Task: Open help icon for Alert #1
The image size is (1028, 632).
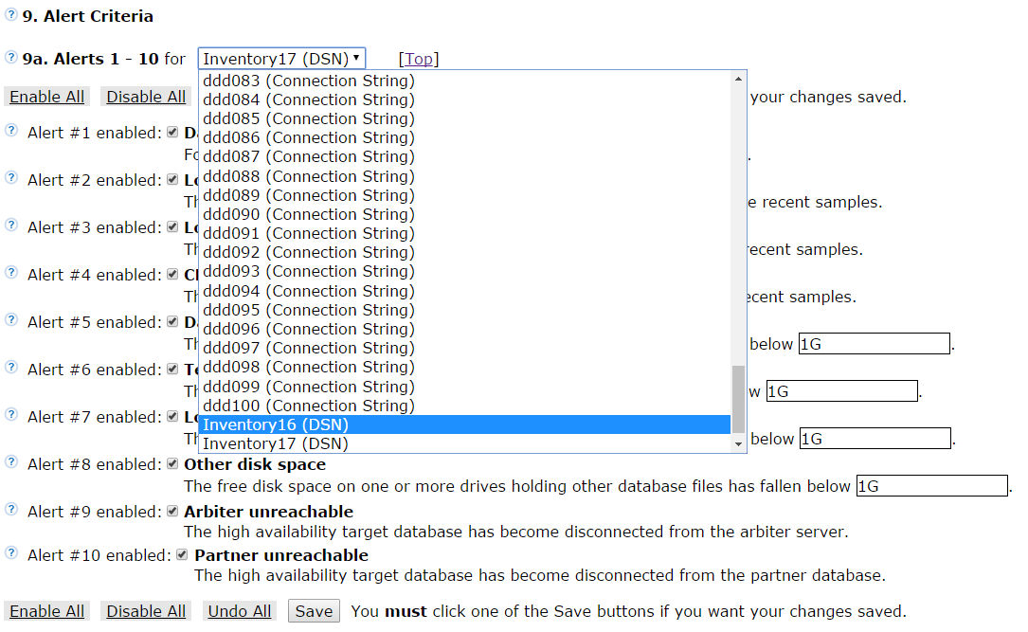Action: tap(11, 131)
